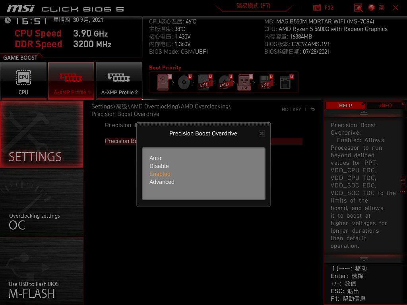
Task: Select the USB CD/DVD boot device icon
Action: point(225,82)
